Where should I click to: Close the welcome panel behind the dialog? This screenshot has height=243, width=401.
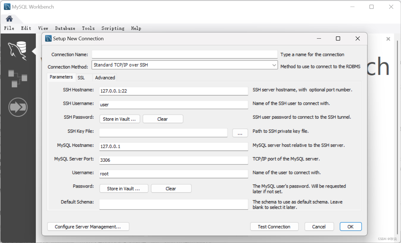pos(388,39)
